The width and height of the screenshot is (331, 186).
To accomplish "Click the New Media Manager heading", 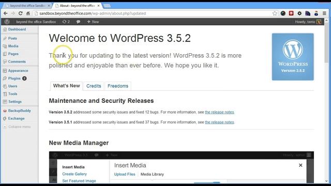I will [79, 143].
